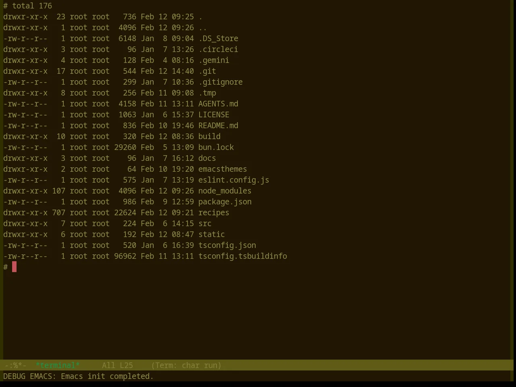Select the tsconfig.json file name

pyautogui.click(x=227, y=245)
